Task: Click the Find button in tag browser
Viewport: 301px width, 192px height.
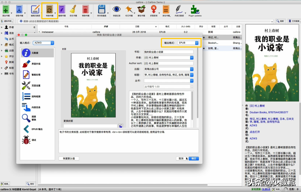Action: point(31,184)
